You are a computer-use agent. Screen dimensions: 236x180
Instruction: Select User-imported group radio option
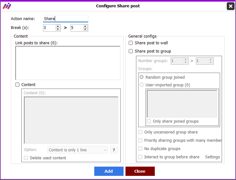click(x=141, y=85)
